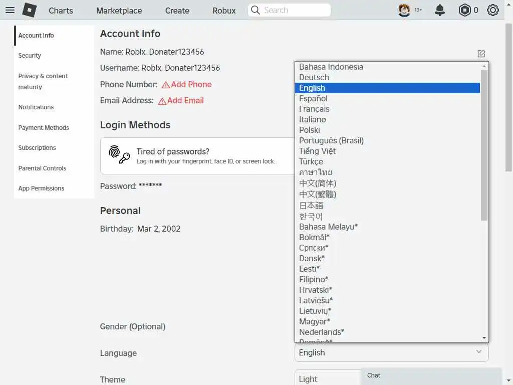Open the notifications bell

pos(440,10)
